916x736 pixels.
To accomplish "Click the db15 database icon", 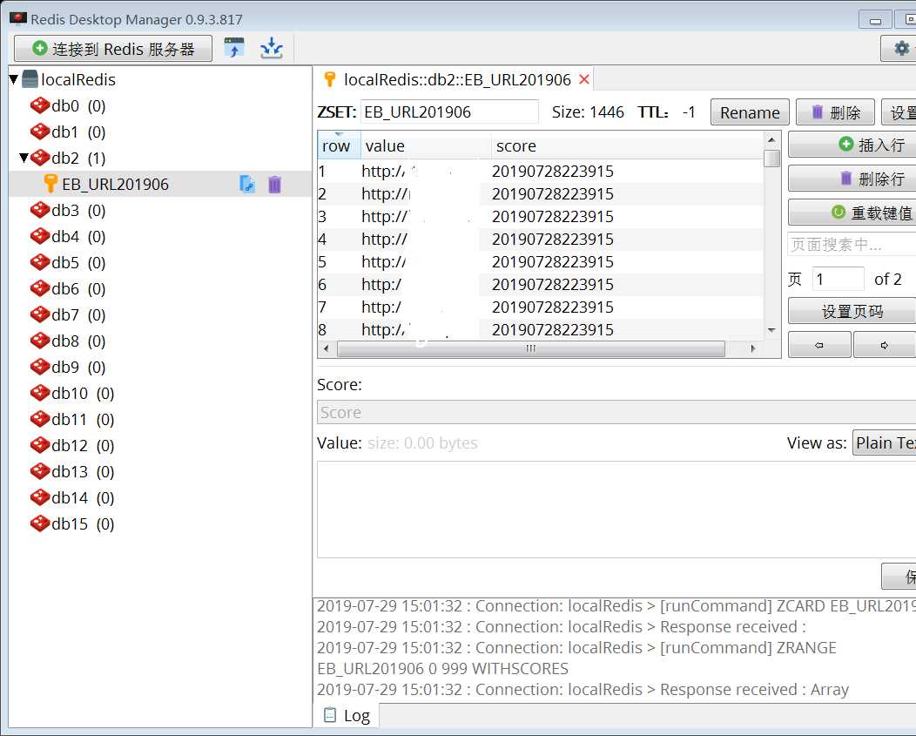I will [40, 523].
